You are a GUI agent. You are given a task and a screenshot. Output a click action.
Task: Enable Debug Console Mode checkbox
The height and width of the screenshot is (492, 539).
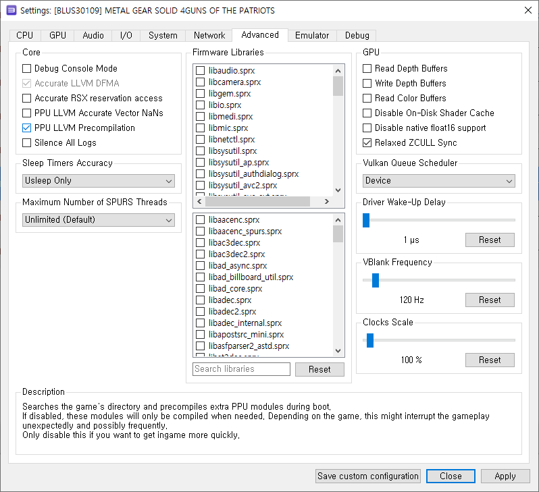coord(70,68)
